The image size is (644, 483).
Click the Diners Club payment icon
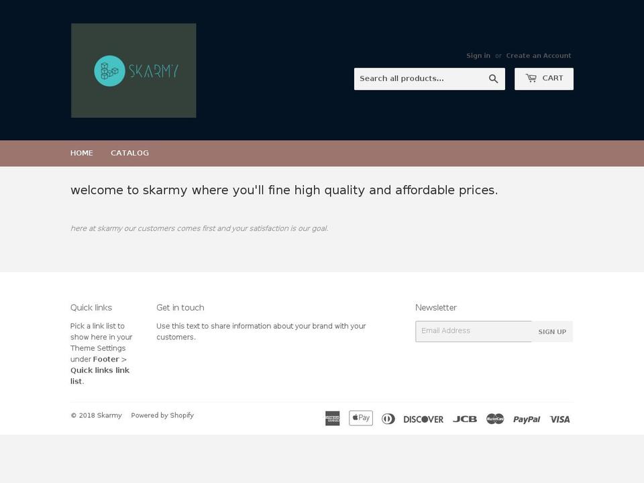(388, 419)
